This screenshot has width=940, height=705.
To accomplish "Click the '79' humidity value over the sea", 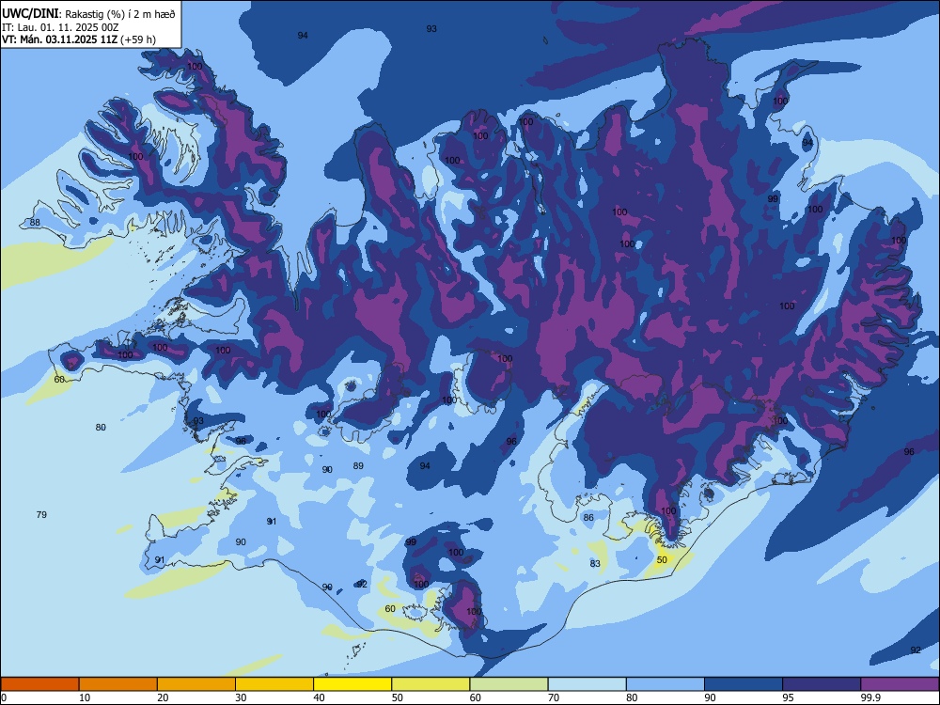I will coord(41,514).
